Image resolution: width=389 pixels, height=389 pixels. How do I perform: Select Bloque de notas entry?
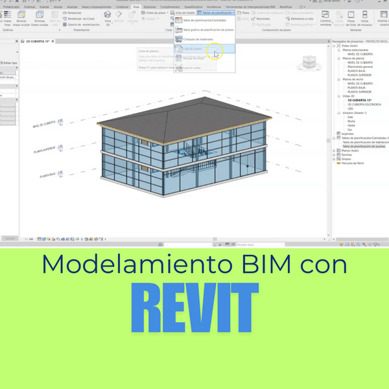click(x=204, y=58)
